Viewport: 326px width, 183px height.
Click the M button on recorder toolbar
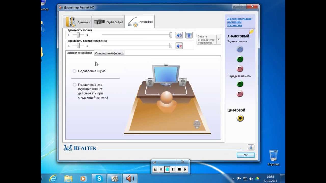tap(155, 169)
